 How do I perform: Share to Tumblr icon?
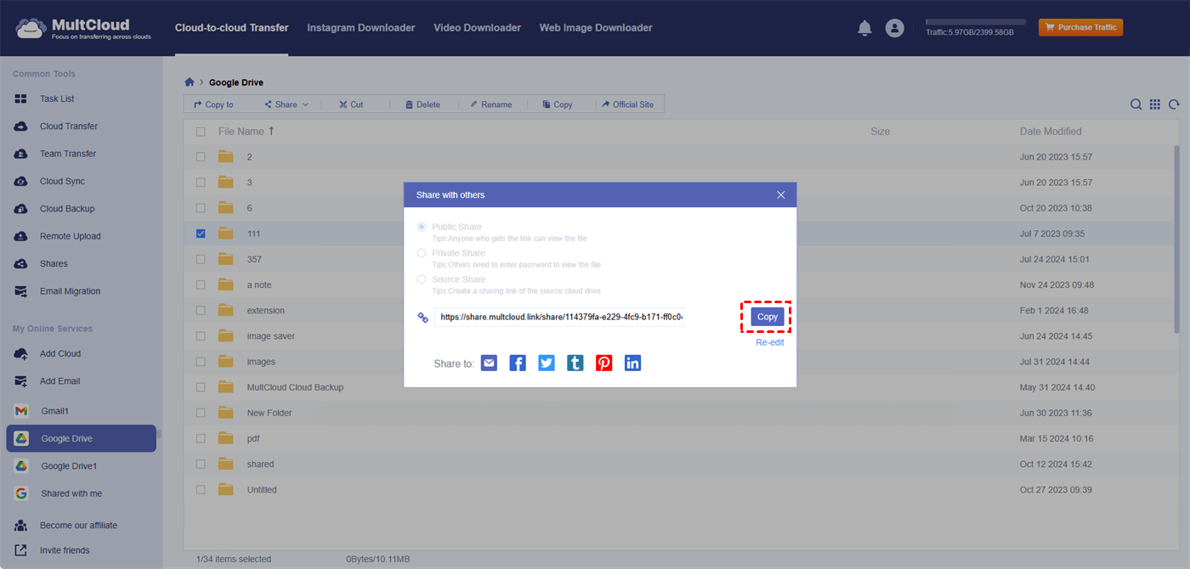575,363
